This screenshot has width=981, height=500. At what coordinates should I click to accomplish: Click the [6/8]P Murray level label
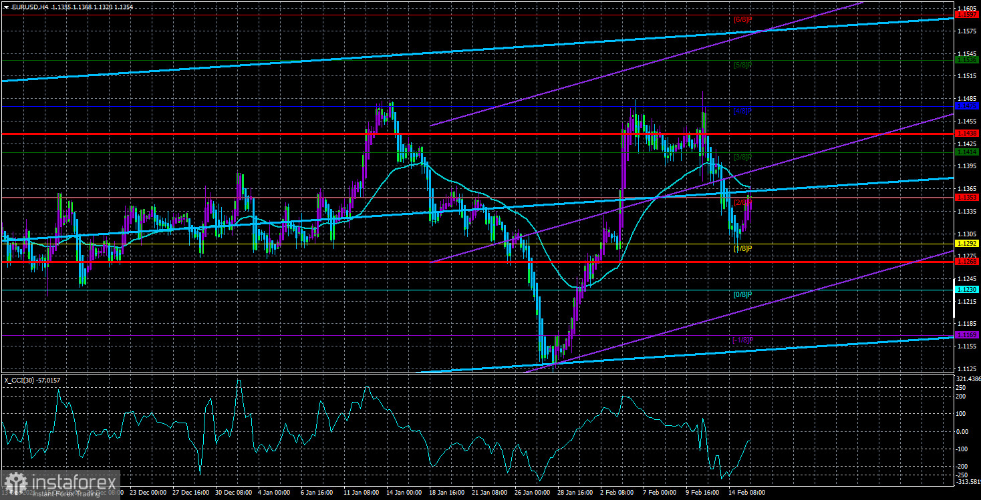coord(743,20)
